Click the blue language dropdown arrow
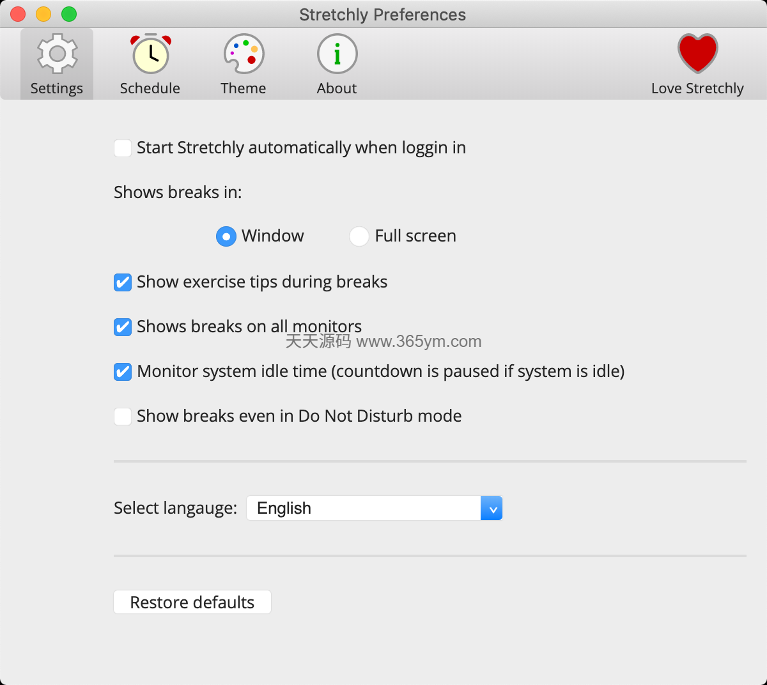Viewport: 767px width, 685px height. point(492,509)
